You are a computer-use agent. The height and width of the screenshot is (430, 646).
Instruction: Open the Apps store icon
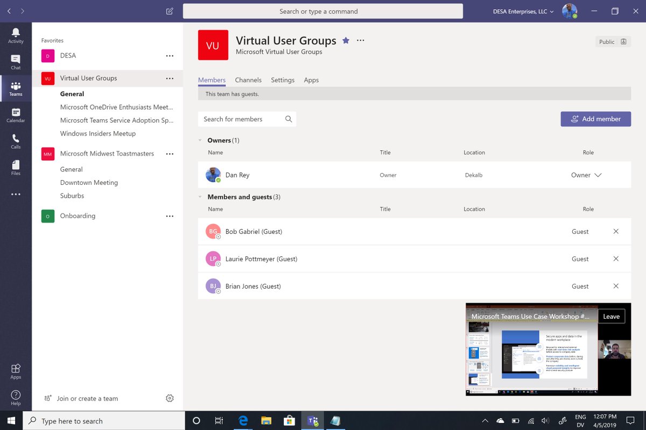pyautogui.click(x=16, y=371)
